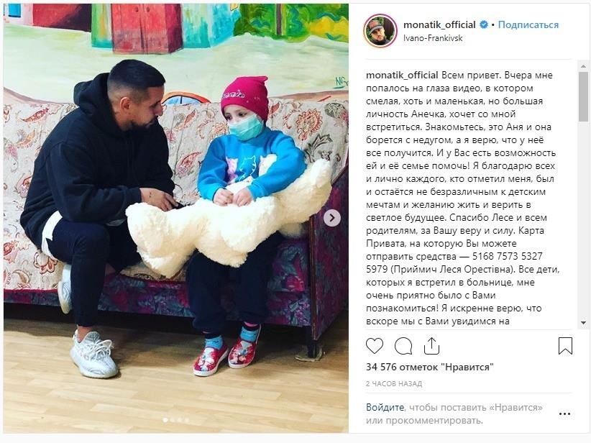Image resolution: width=591 pixels, height=443 pixels.
Task: Click the Подписаться follow link
Action: coord(528,25)
